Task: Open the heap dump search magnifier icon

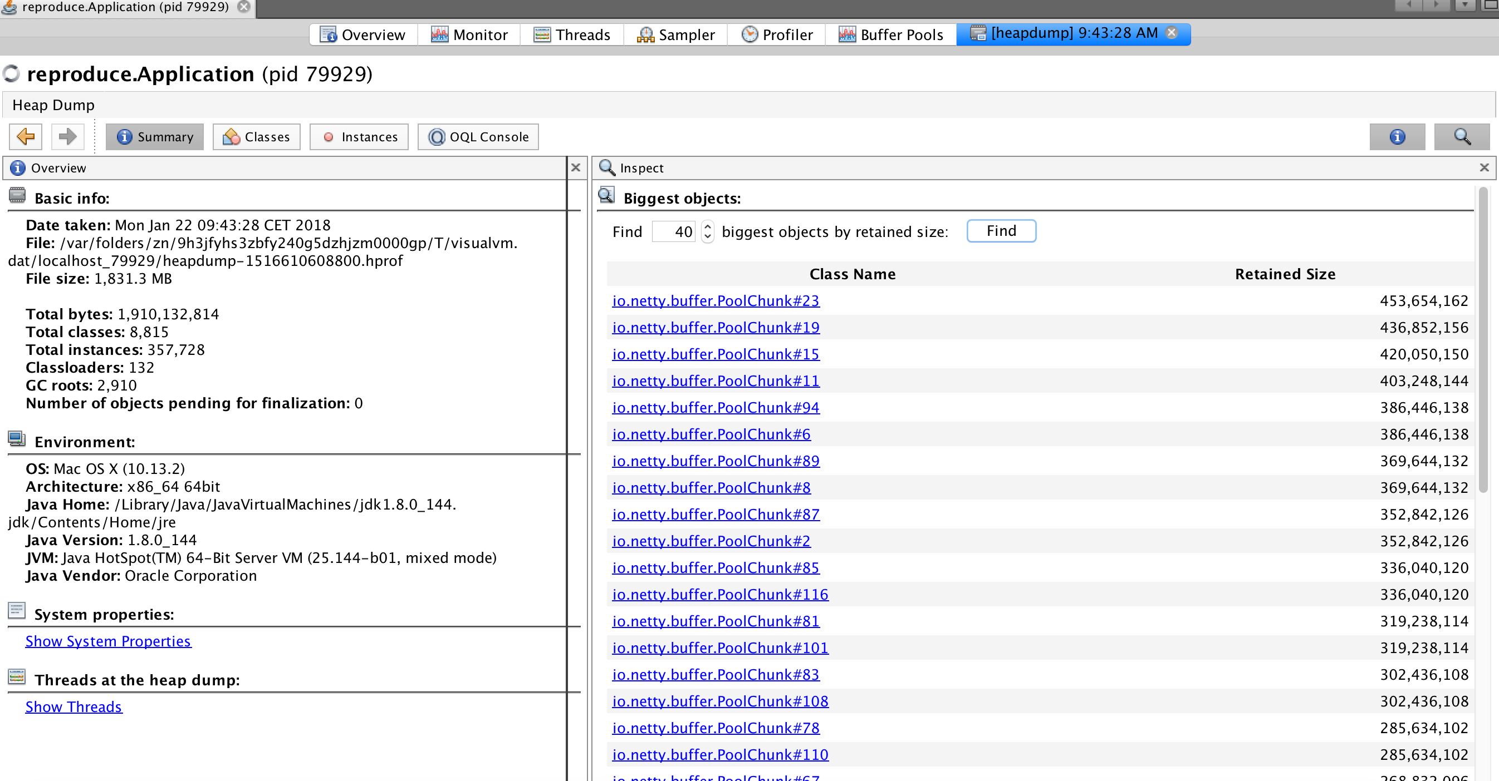Action: (x=1462, y=136)
